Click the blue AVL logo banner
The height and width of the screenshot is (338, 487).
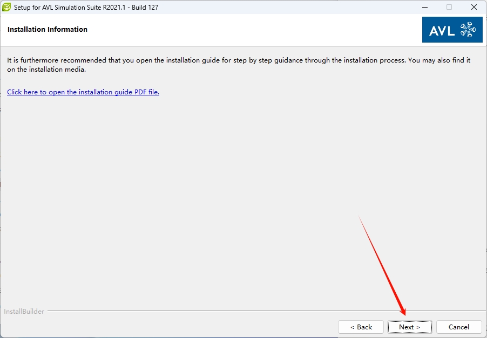coord(452,30)
